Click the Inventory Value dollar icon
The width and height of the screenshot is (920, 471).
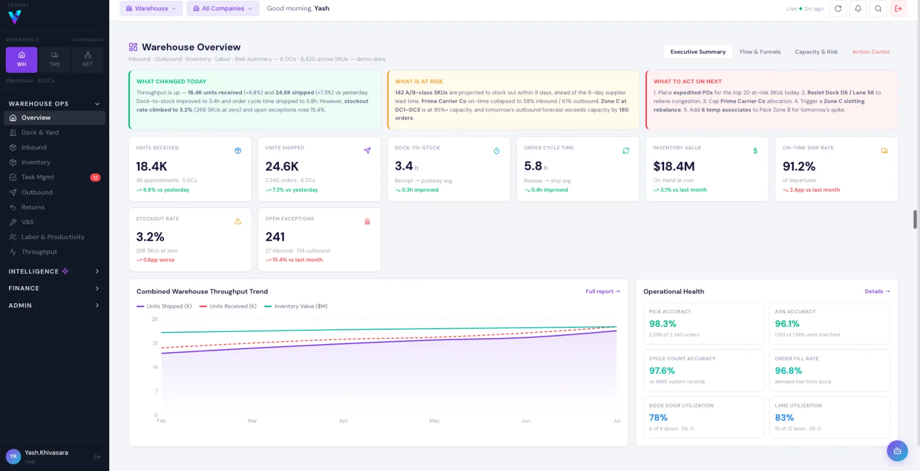pos(756,151)
